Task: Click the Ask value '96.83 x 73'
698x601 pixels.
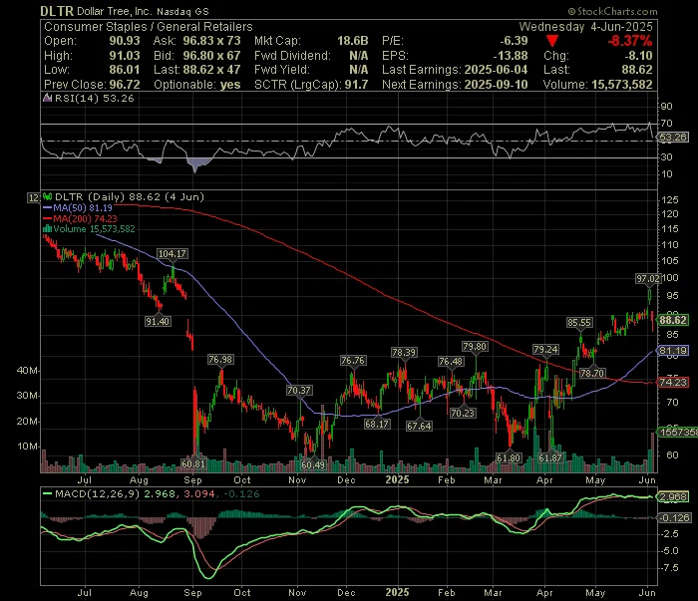Action: 211,41
